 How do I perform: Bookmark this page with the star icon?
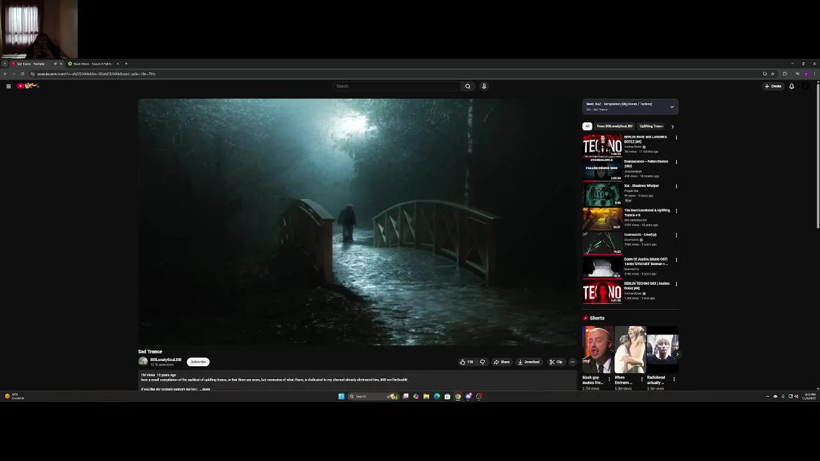pyautogui.click(x=773, y=74)
